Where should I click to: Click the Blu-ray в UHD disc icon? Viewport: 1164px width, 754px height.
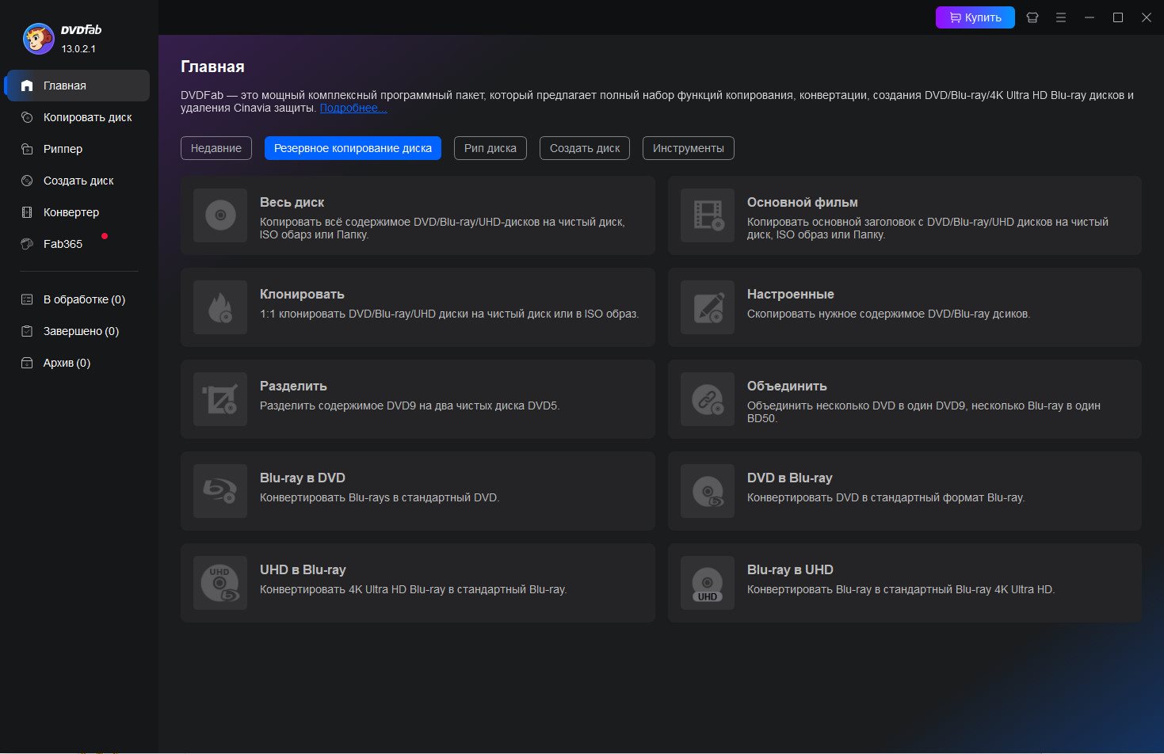point(708,583)
